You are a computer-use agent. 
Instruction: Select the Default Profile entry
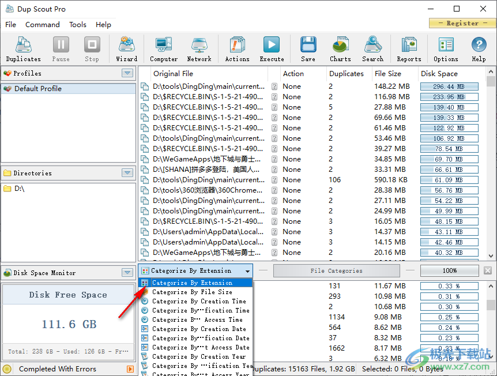click(69, 89)
